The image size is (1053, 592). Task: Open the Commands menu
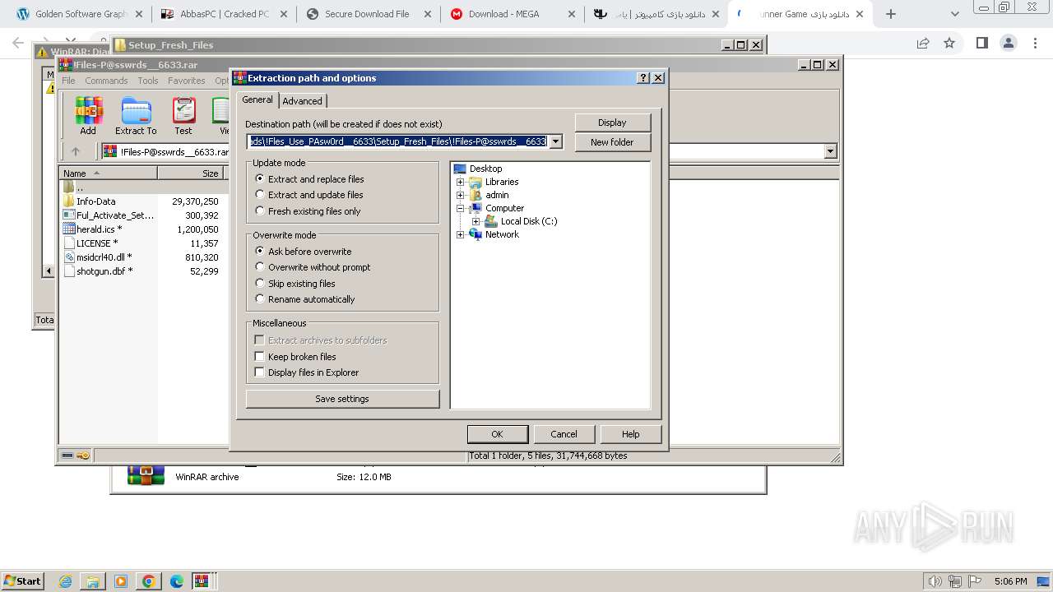[x=106, y=81]
